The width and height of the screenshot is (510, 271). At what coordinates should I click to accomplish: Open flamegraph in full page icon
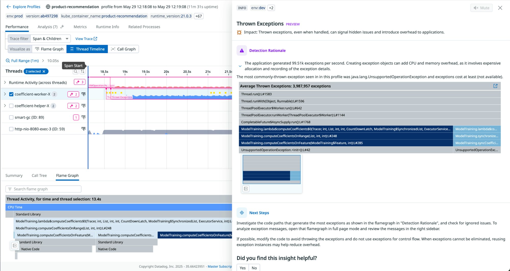point(495,86)
